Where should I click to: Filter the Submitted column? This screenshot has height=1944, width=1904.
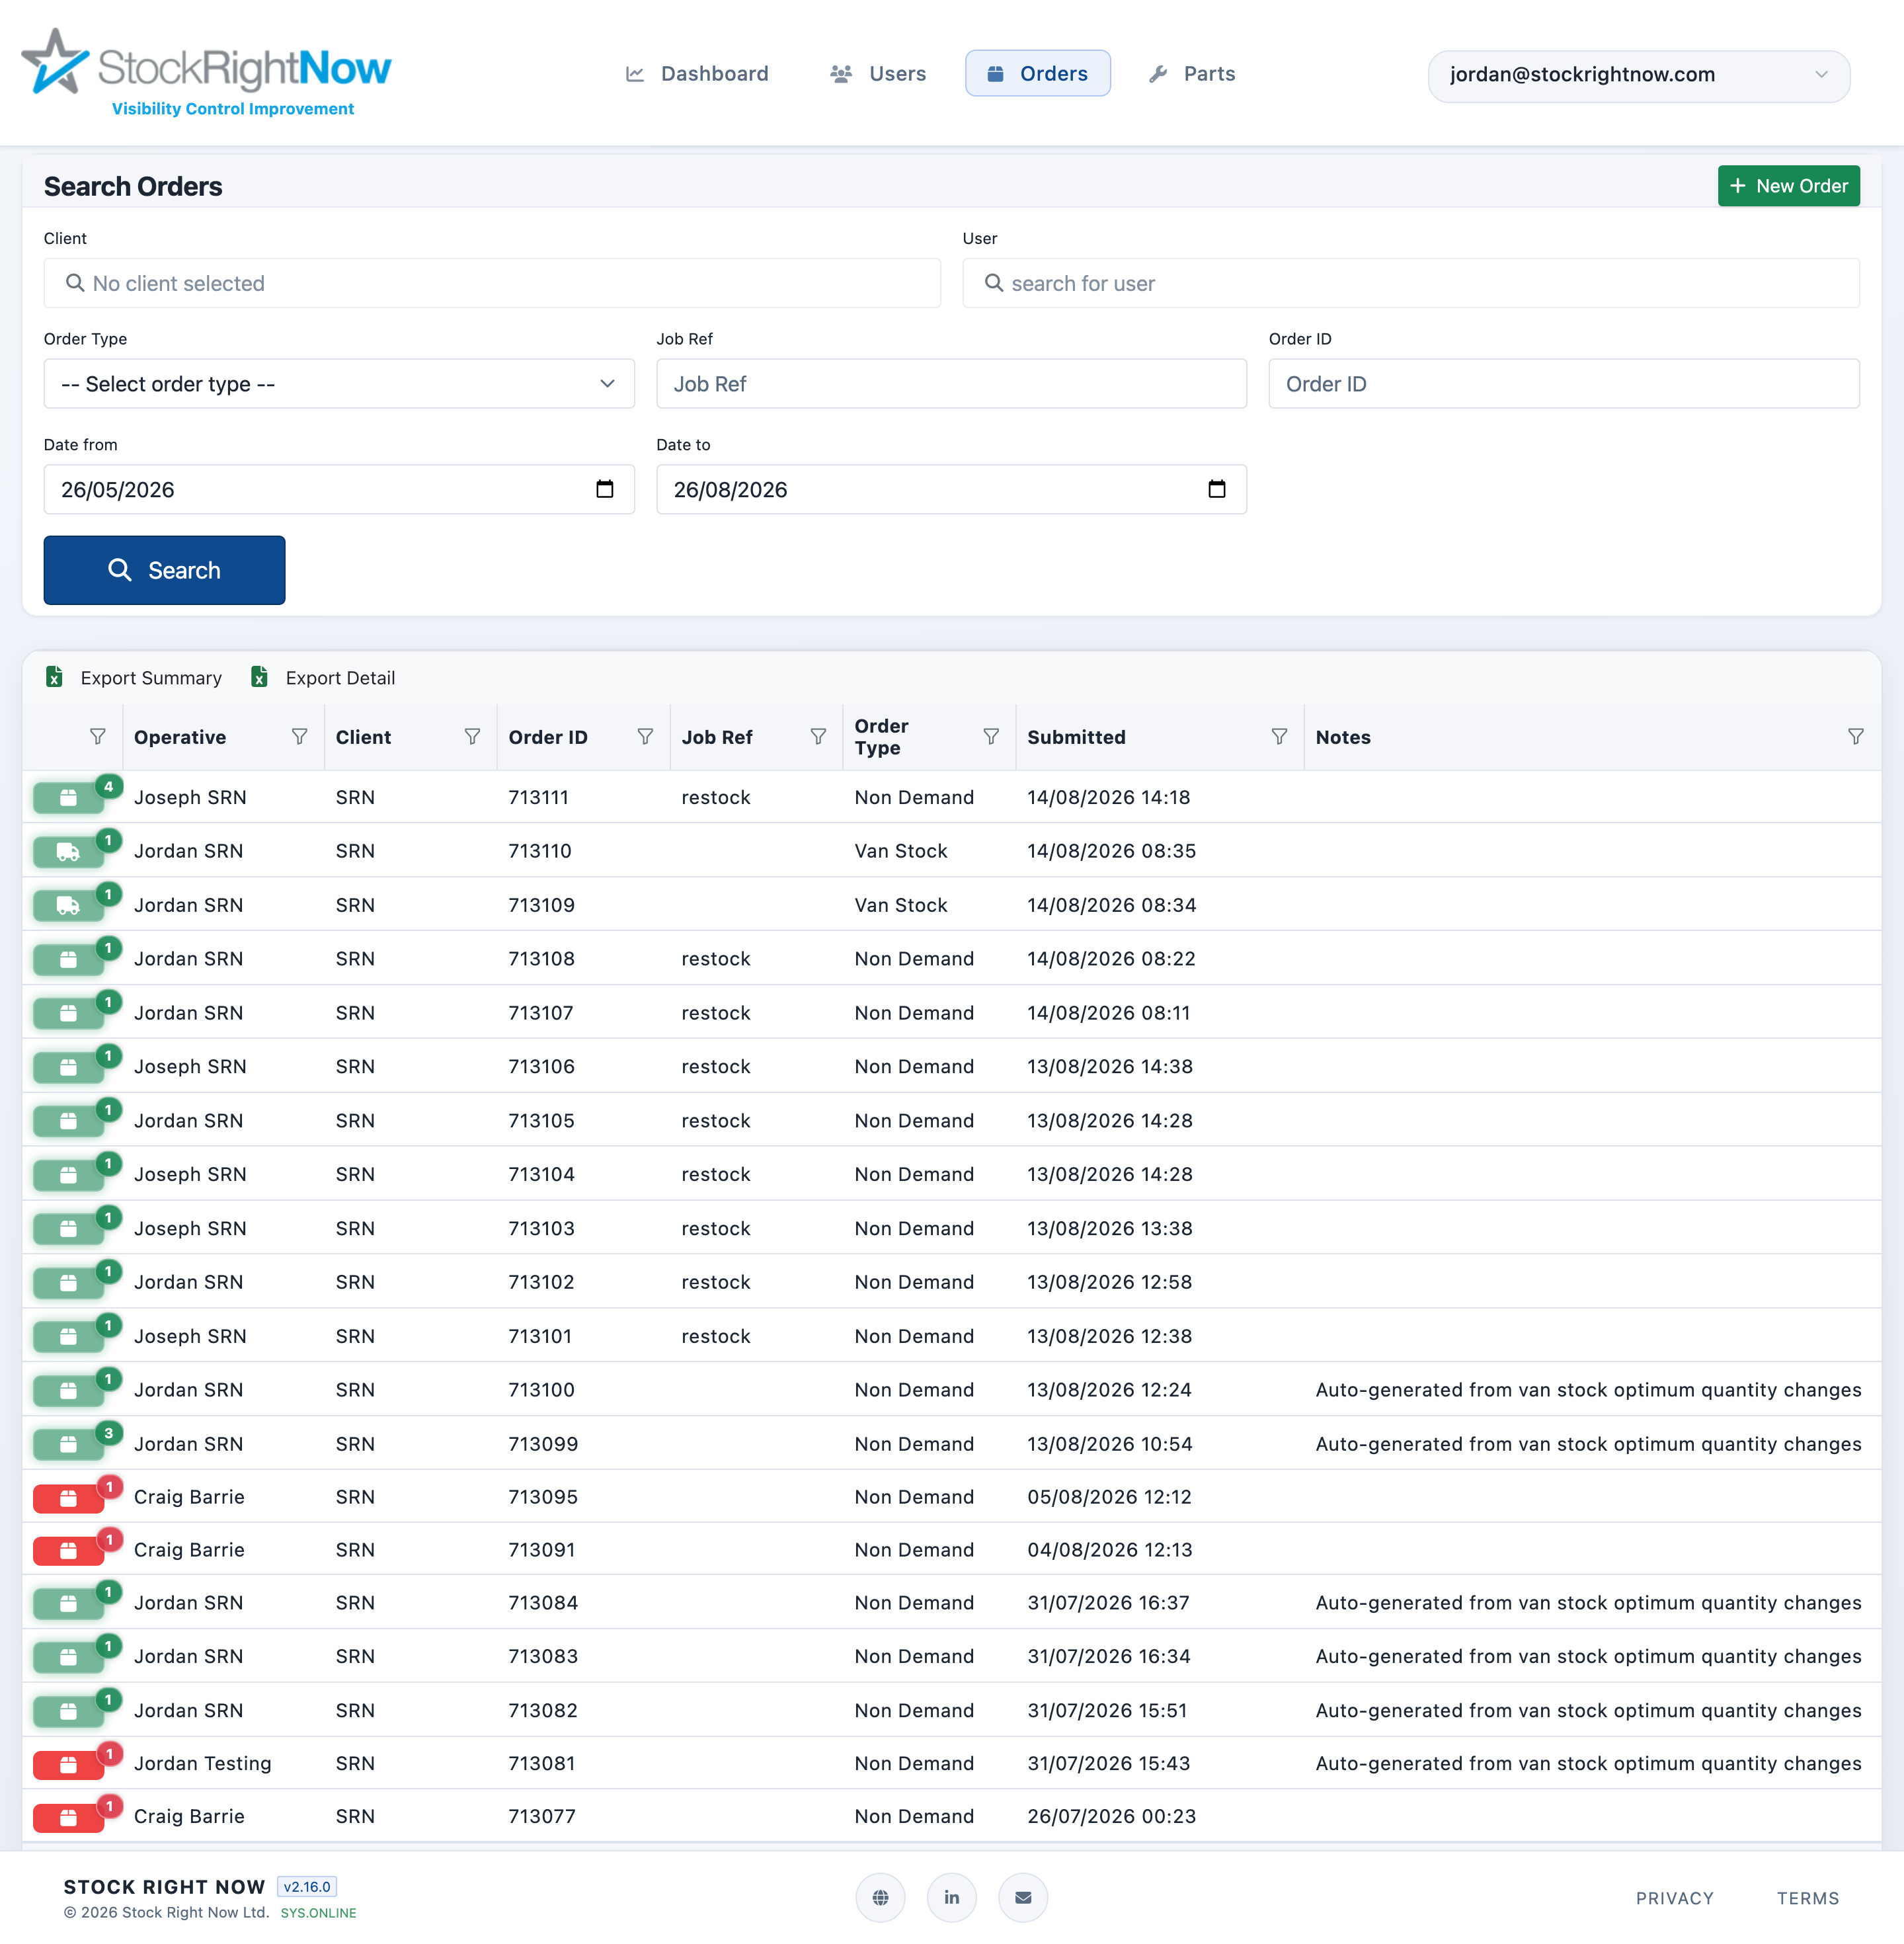pos(1279,737)
